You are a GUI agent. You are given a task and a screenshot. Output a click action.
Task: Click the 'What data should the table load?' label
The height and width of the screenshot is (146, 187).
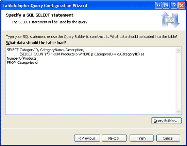point(36,43)
